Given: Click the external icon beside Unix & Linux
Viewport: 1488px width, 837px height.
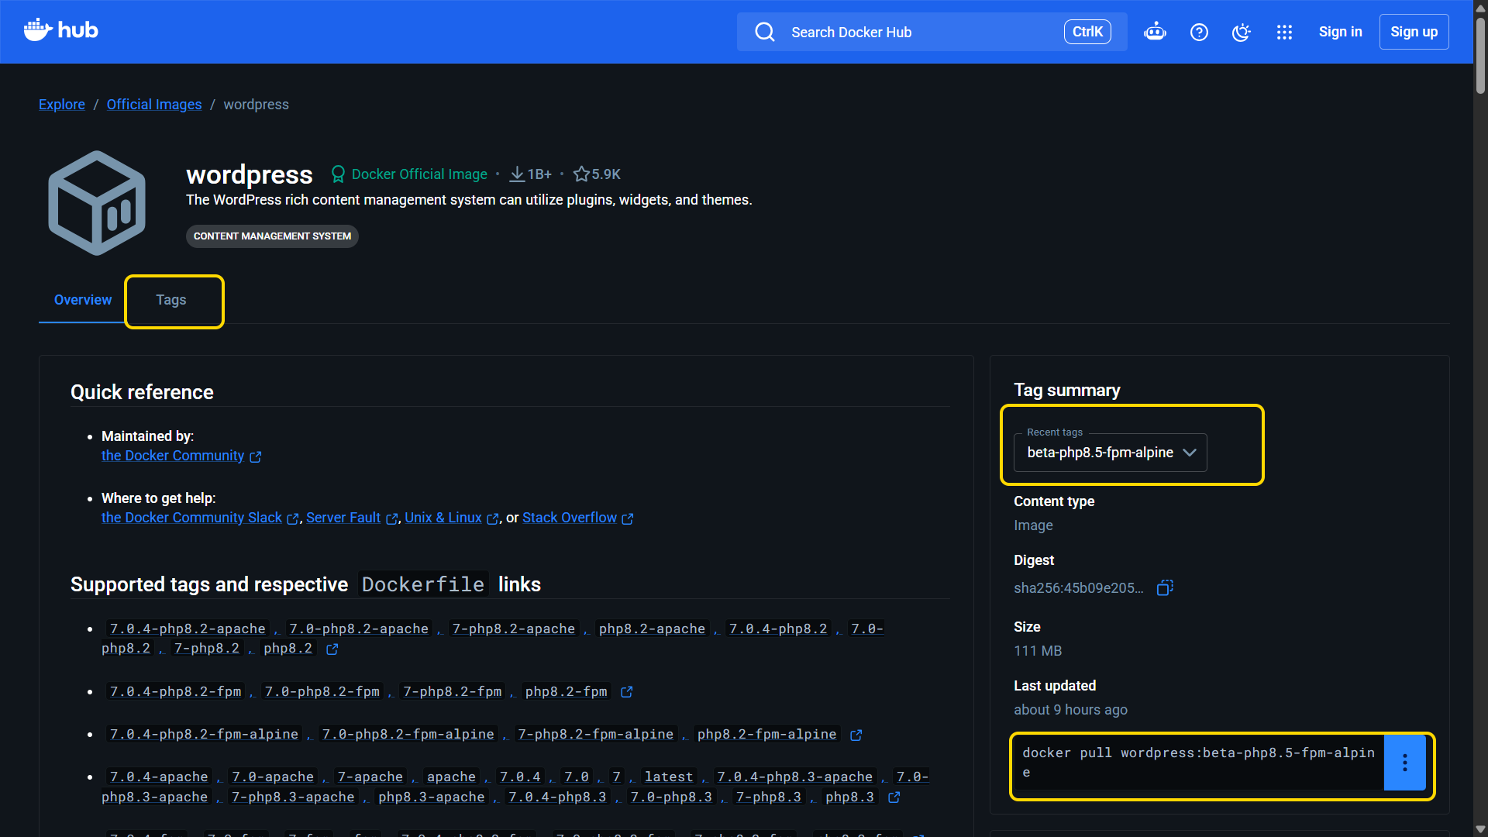Looking at the screenshot, I should coord(493,519).
